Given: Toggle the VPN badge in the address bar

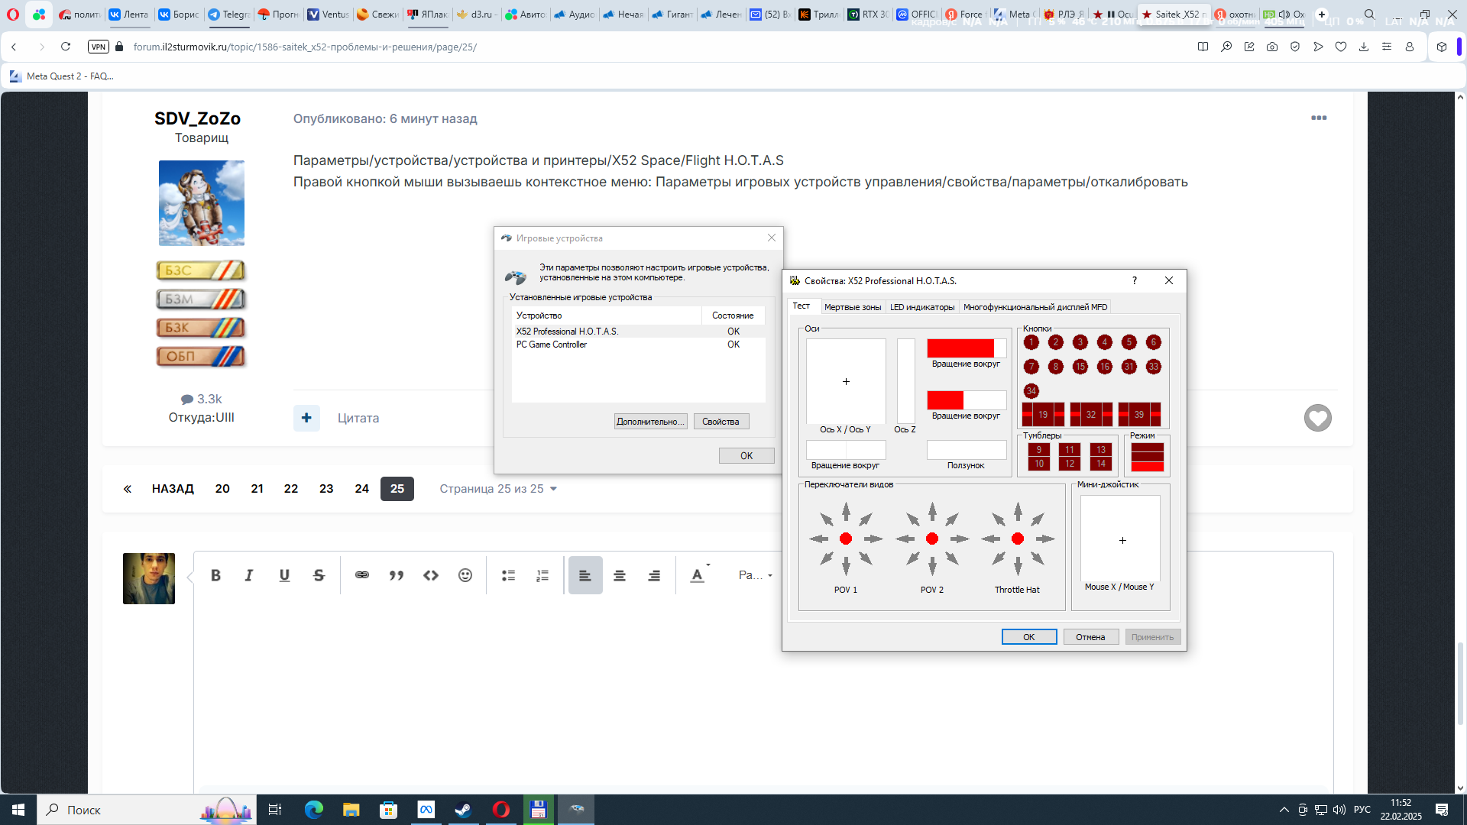Looking at the screenshot, I should pyautogui.click(x=99, y=47).
